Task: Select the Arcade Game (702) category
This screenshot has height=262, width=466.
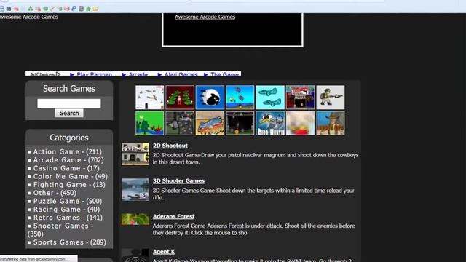Action: click(x=68, y=160)
